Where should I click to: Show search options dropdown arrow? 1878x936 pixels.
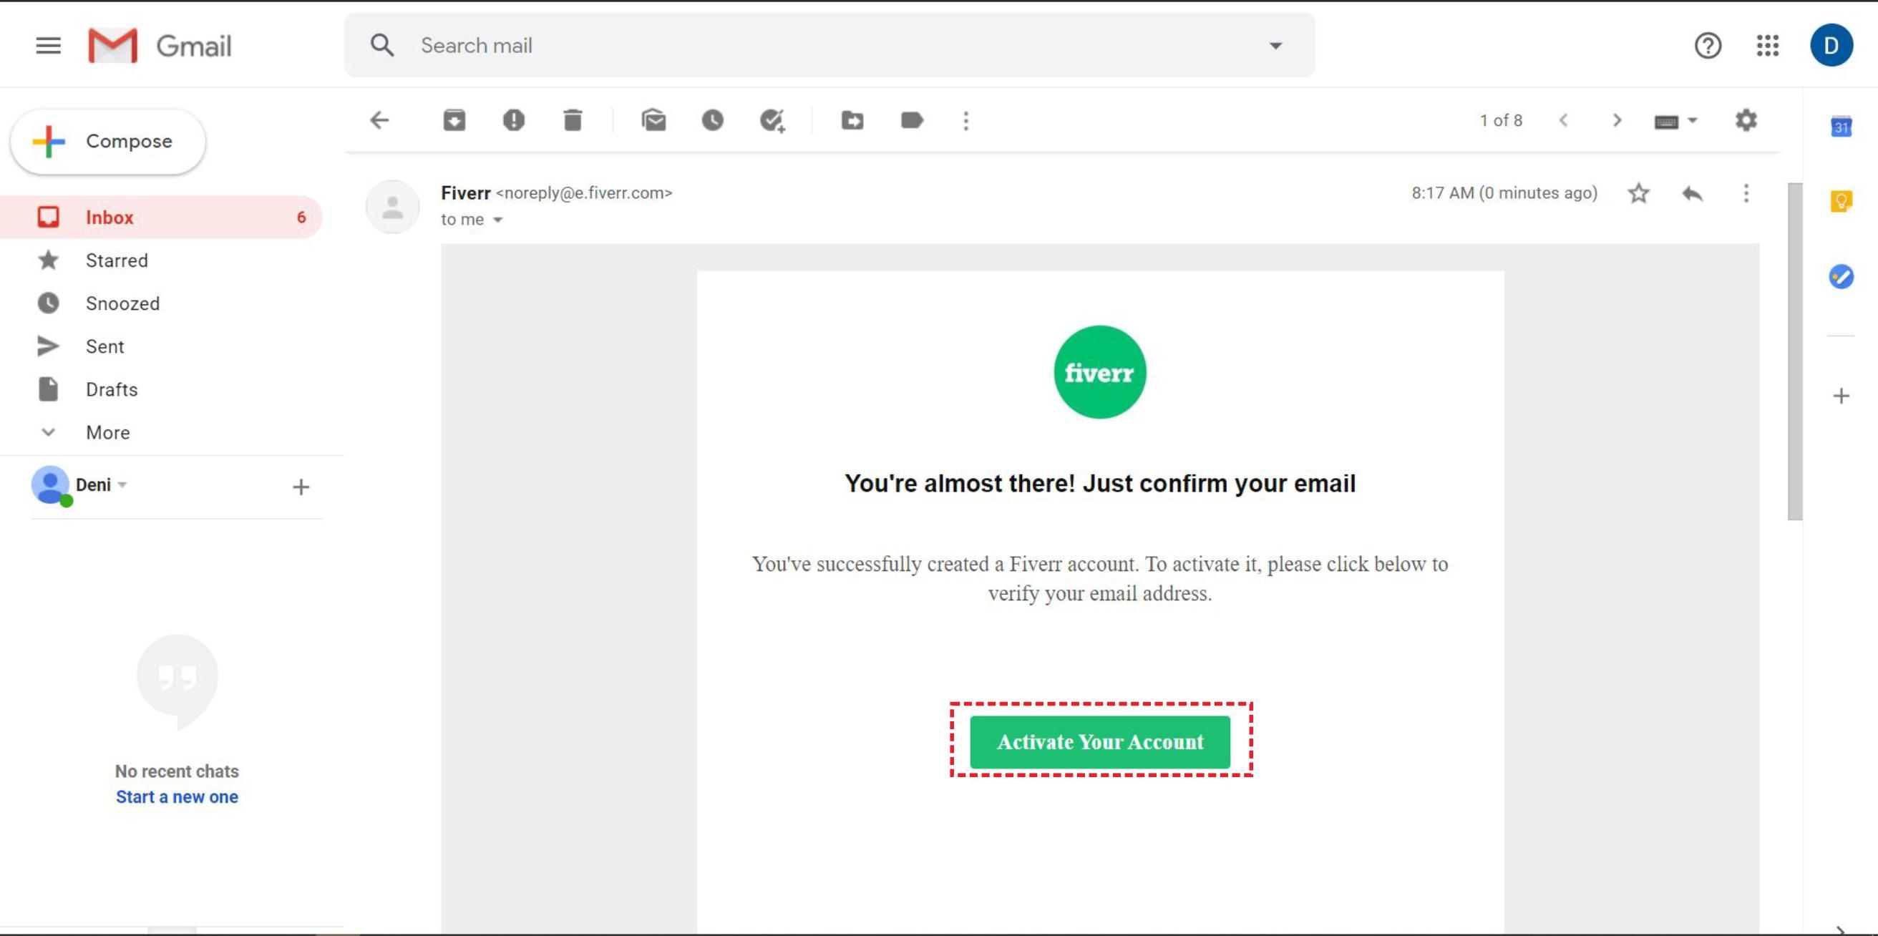pyautogui.click(x=1275, y=46)
